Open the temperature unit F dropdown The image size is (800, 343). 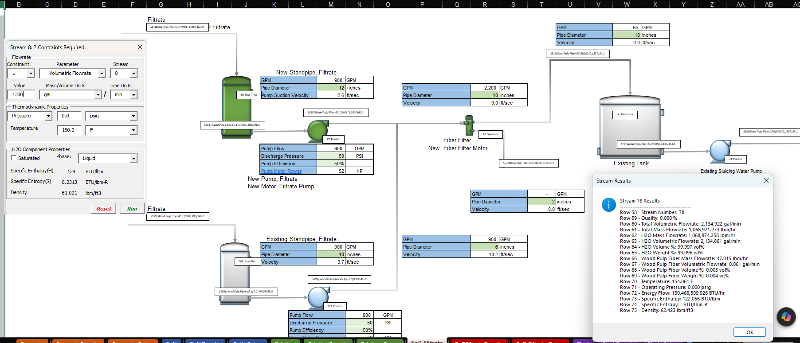coord(133,130)
